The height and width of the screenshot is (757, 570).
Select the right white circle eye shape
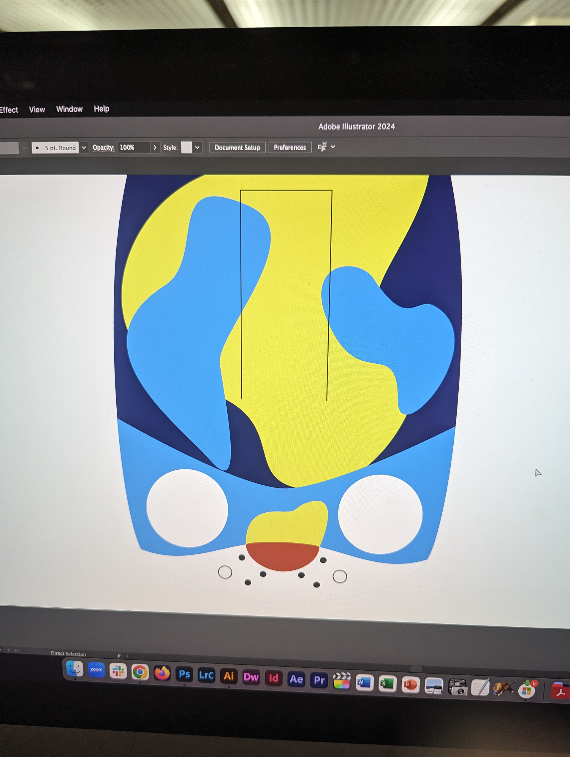380,514
